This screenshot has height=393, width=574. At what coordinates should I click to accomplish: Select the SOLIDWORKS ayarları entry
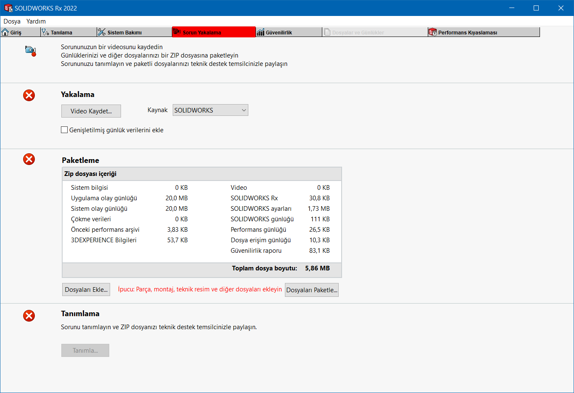click(280, 209)
